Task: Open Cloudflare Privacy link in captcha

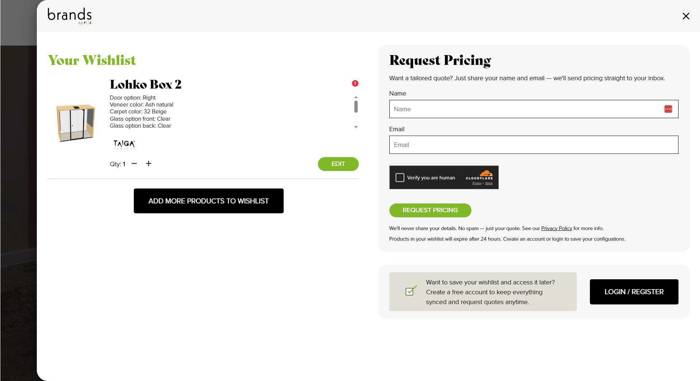Action: pyautogui.click(x=477, y=183)
